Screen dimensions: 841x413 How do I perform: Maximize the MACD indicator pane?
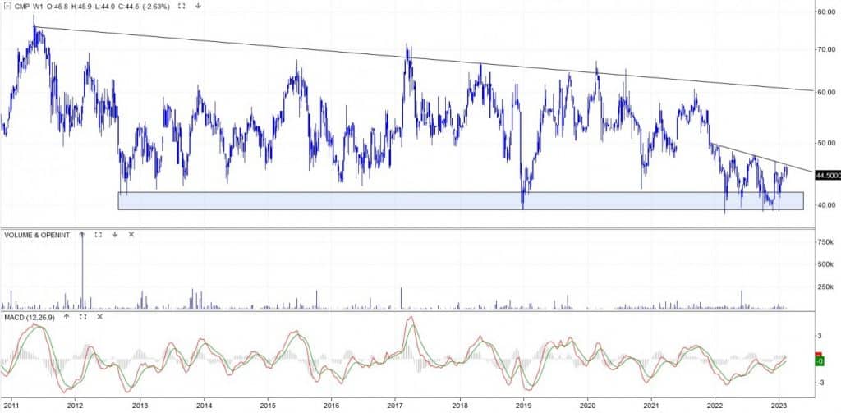[83, 316]
